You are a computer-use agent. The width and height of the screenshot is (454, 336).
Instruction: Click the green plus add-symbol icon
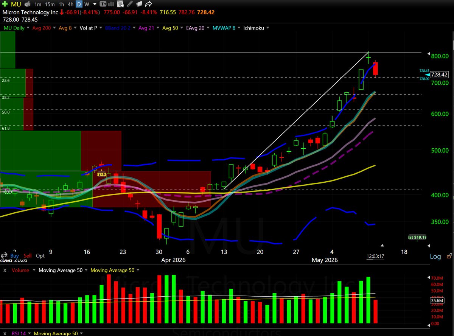5,4
